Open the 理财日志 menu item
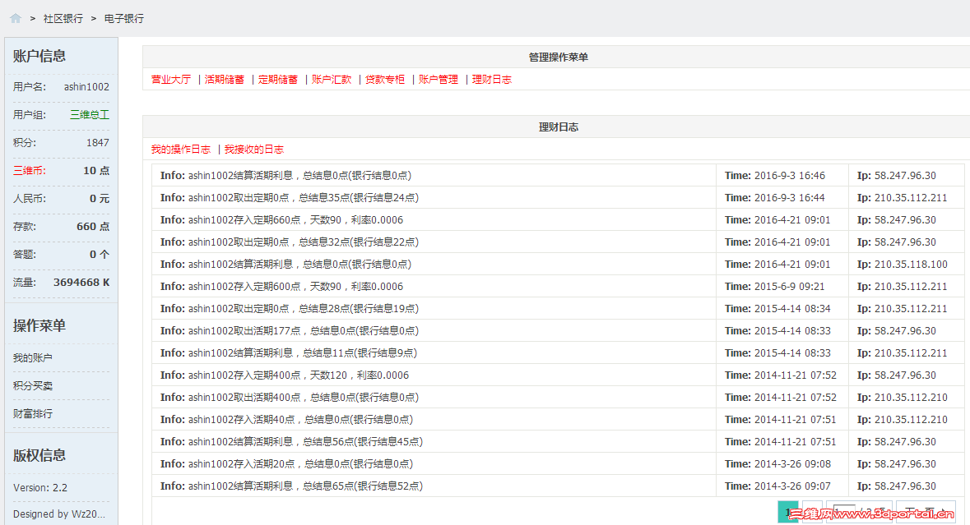The image size is (970, 525). pos(491,80)
